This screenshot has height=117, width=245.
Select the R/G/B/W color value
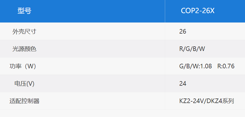pyautogui.click(x=192, y=49)
